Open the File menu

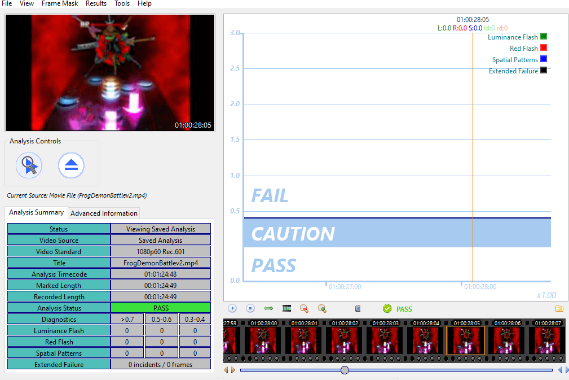click(7, 3)
